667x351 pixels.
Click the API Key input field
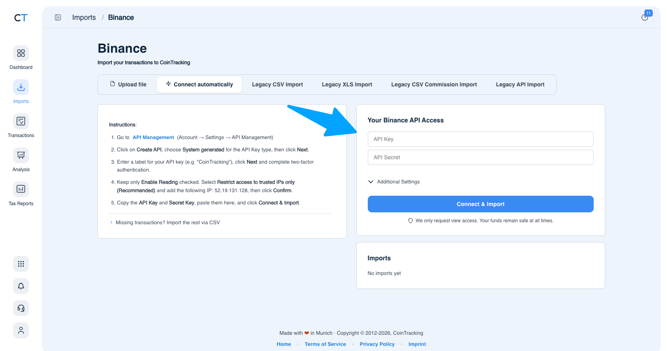tap(480, 139)
